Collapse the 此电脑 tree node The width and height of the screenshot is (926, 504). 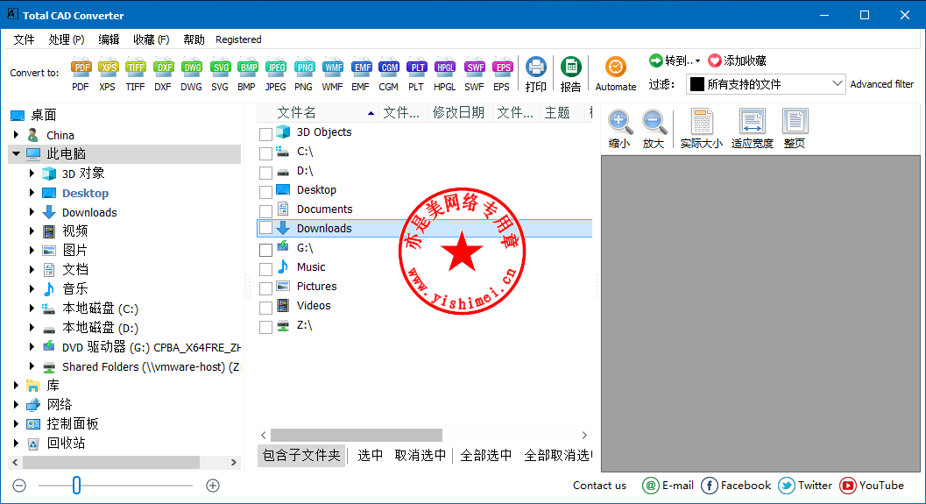(16, 153)
